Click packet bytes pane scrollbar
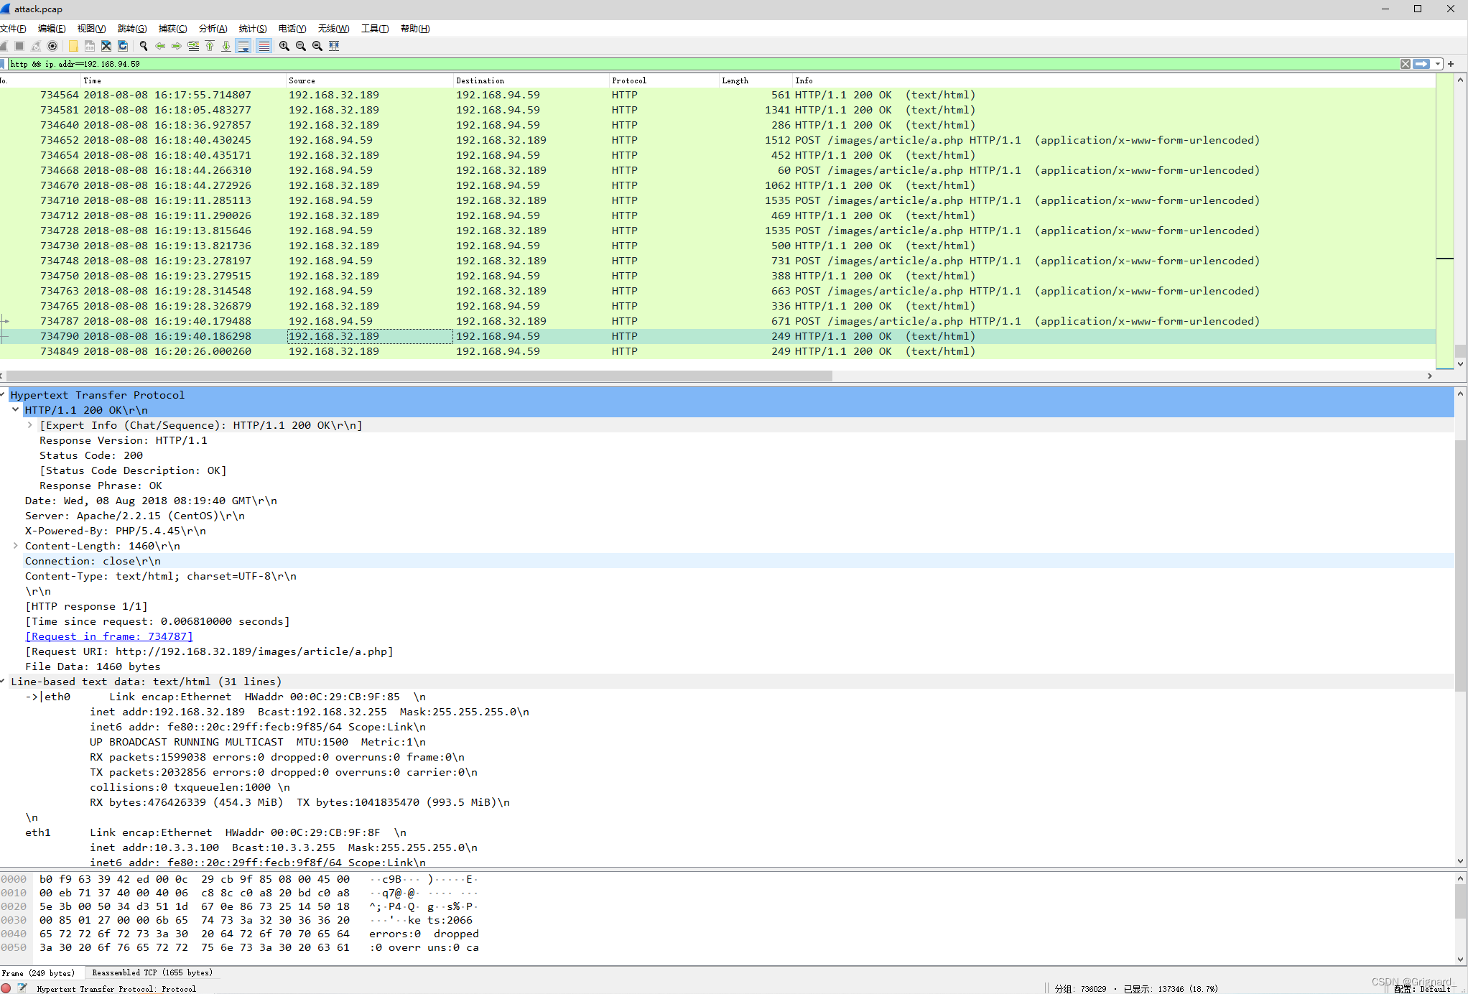Image resolution: width=1468 pixels, height=994 pixels. tap(1459, 901)
